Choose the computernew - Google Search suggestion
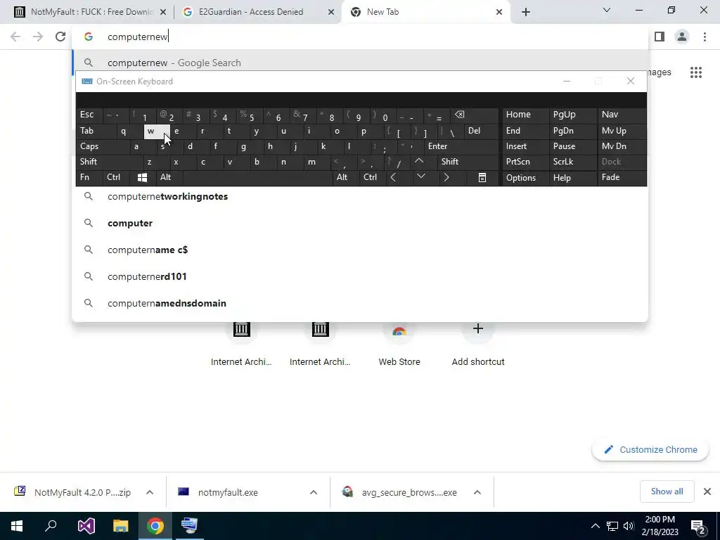This screenshot has width=720, height=540. tap(360, 63)
